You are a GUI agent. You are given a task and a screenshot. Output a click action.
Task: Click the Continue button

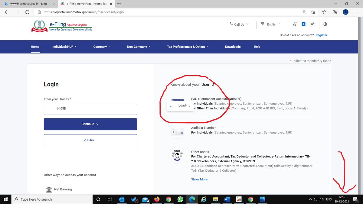coord(90,124)
